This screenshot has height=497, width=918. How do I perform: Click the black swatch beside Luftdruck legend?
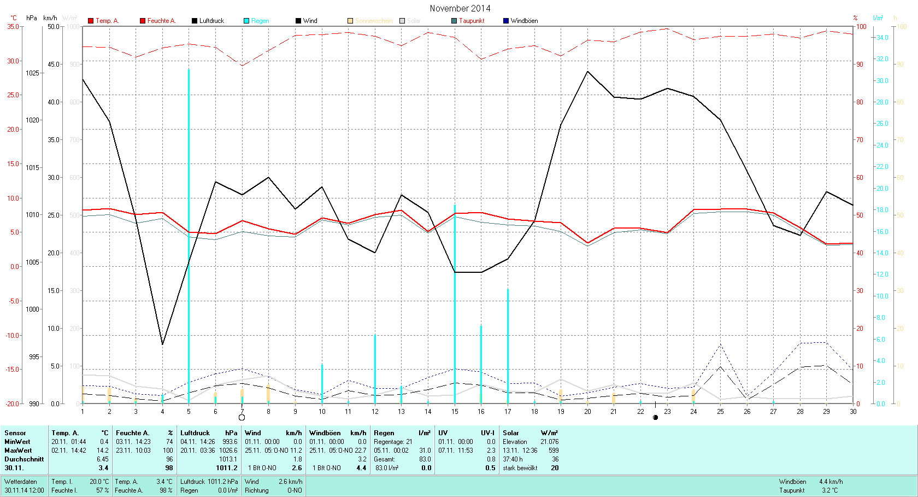[x=195, y=21]
